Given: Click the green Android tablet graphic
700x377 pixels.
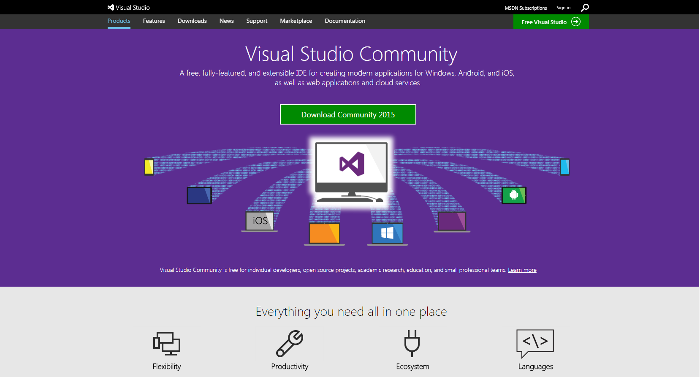Looking at the screenshot, I should tap(514, 195).
